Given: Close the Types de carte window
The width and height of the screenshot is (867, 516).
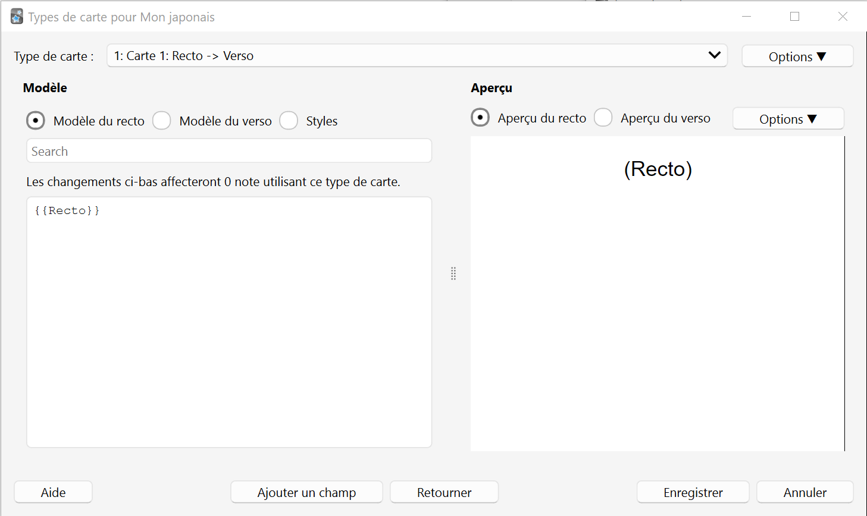Looking at the screenshot, I should click(843, 17).
